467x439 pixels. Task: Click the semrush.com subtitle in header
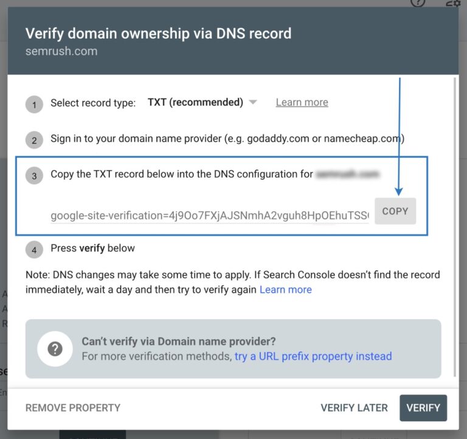[x=61, y=51]
